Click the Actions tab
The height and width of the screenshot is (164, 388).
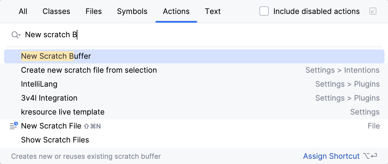click(176, 11)
